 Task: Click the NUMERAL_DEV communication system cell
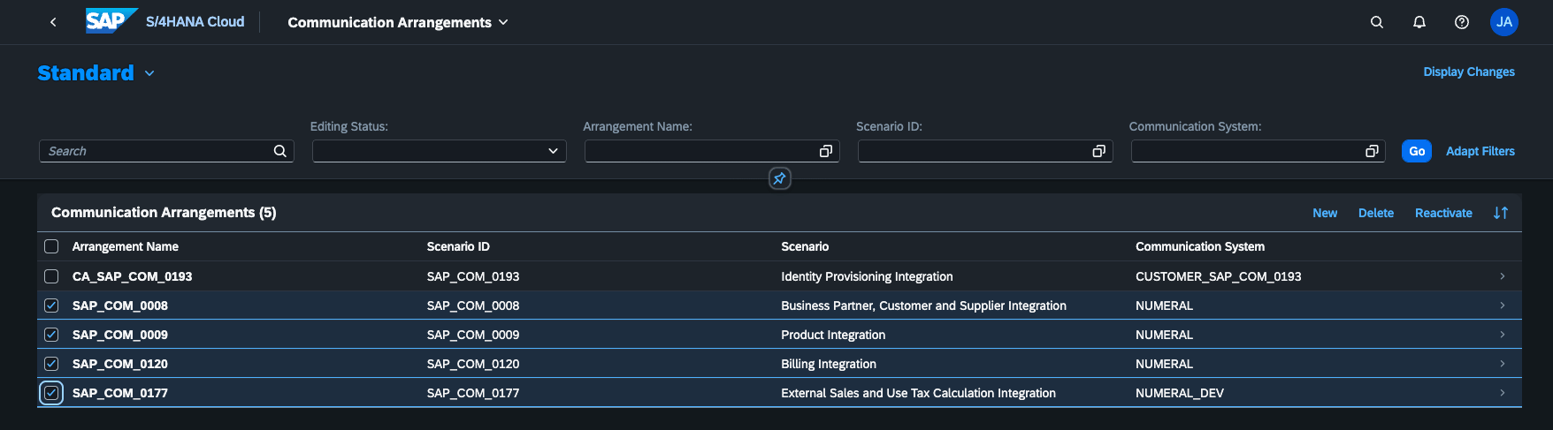[x=1180, y=393]
